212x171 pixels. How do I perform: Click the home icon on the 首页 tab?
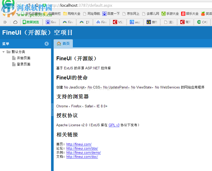[59, 44]
